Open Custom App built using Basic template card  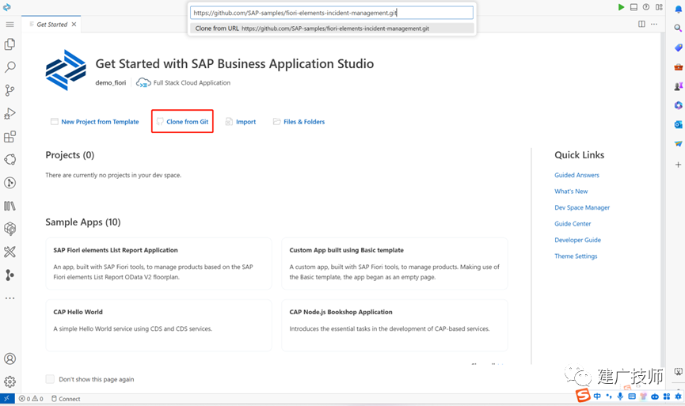click(394, 264)
